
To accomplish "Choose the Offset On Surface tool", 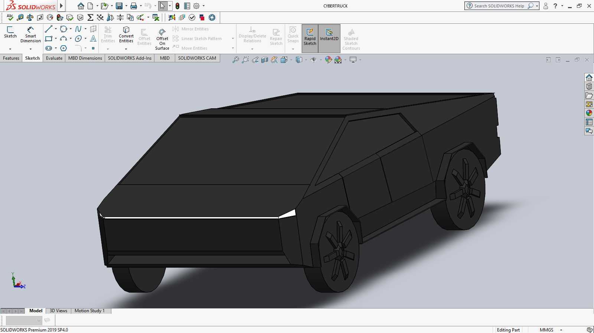I will (162, 39).
